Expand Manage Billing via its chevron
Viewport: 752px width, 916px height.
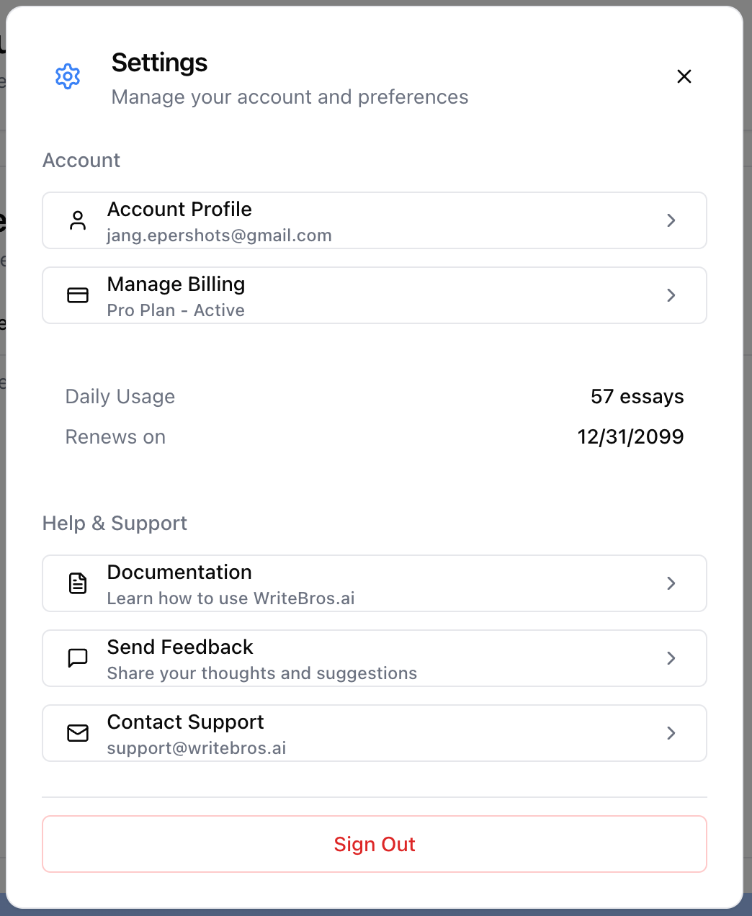click(671, 295)
